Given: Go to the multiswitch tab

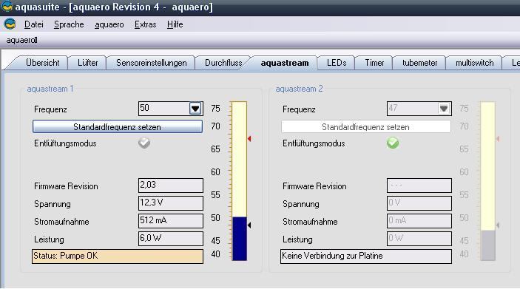Looking at the screenshot, I should 474,63.
